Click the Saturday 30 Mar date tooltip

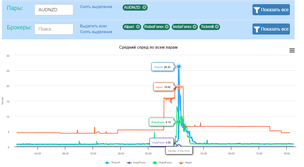pos(179,151)
